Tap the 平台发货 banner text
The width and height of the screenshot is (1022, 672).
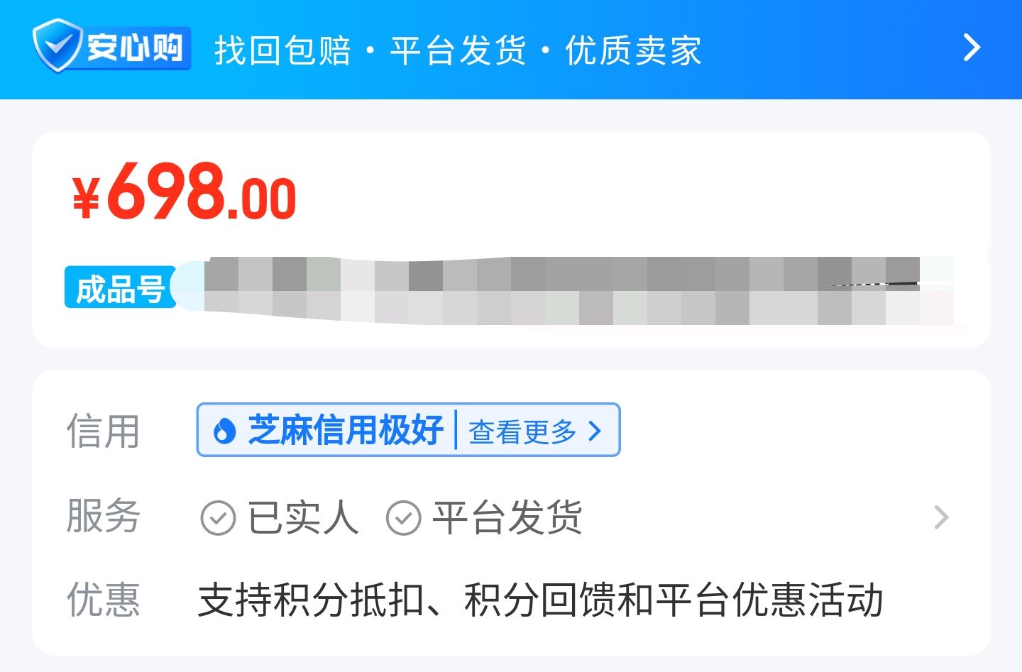pos(458,50)
